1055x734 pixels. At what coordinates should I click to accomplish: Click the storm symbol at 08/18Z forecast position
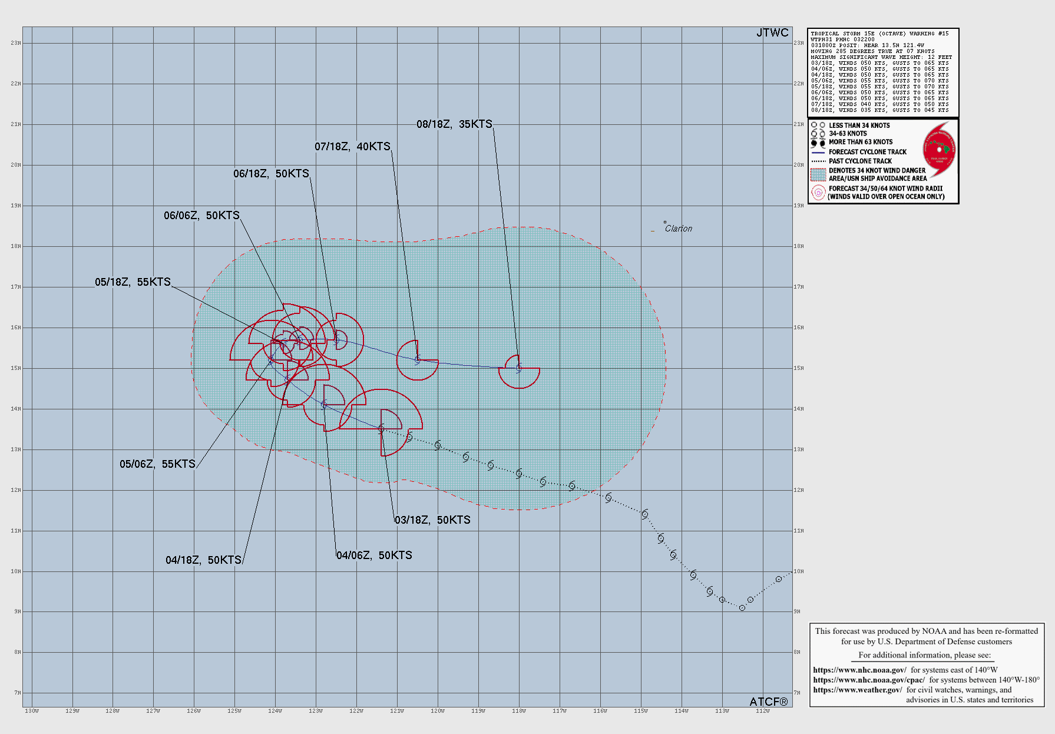pos(519,368)
